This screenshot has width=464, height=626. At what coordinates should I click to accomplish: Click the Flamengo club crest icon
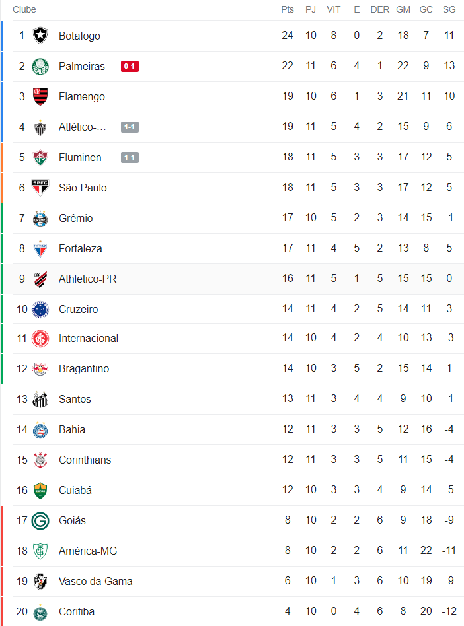pos(40,96)
